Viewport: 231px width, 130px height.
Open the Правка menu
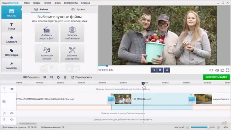(x=37, y=3)
